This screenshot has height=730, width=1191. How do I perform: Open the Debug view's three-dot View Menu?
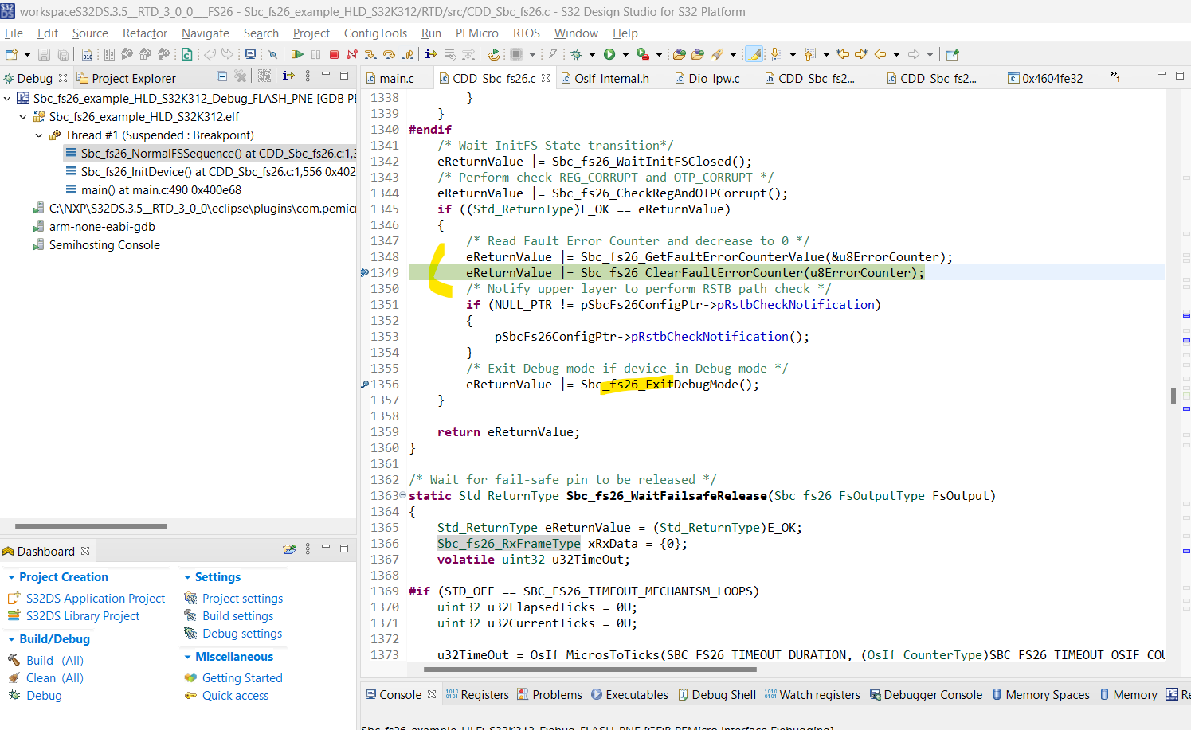(x=308, y=76)
